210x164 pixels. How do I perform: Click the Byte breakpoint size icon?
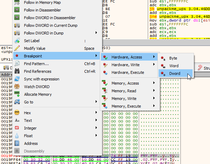(x=163, y=58)
